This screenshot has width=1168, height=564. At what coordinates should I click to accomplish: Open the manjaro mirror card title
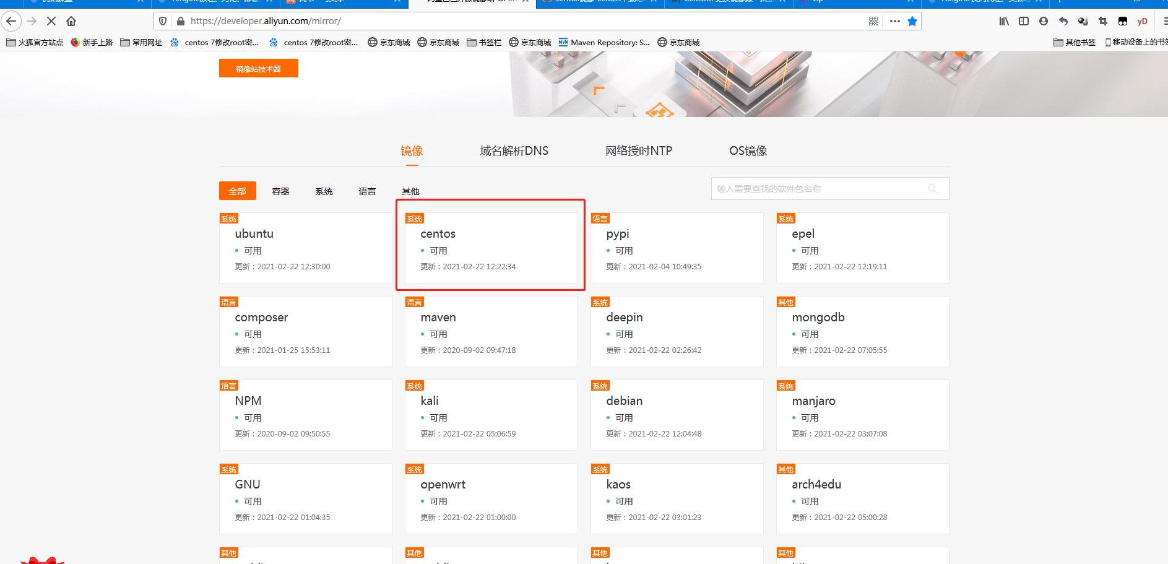[x=814, y=401]
